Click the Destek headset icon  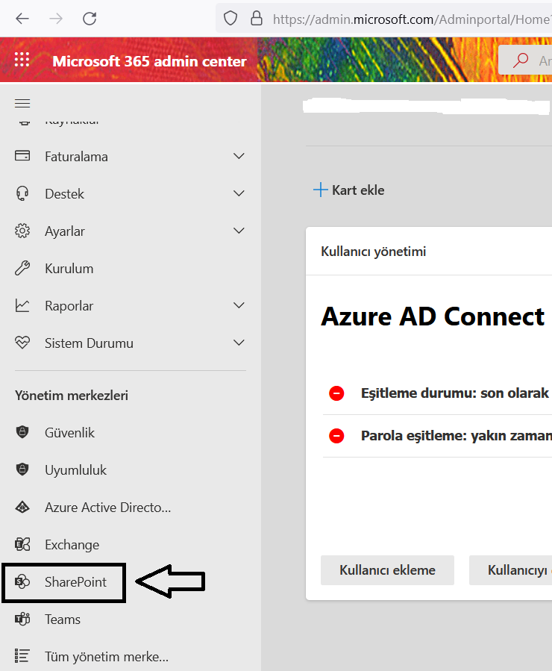click(22, 193)
